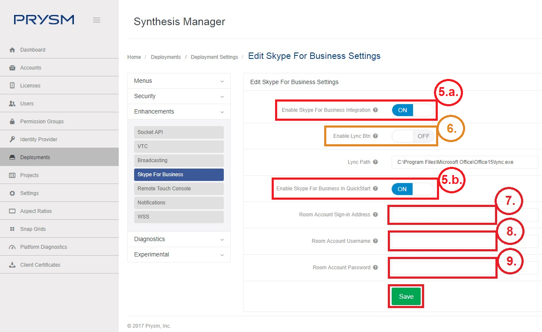Screen dimensions: 542x332
Task: Go to Deployments breadcrumb link
Action: 166,57
